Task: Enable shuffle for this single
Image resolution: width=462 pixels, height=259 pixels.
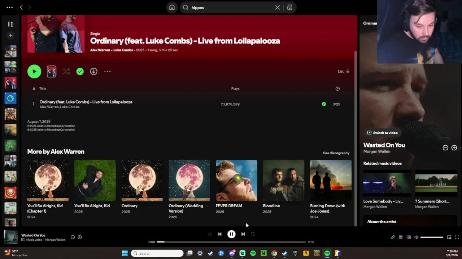Action: [x=66, y=72]
